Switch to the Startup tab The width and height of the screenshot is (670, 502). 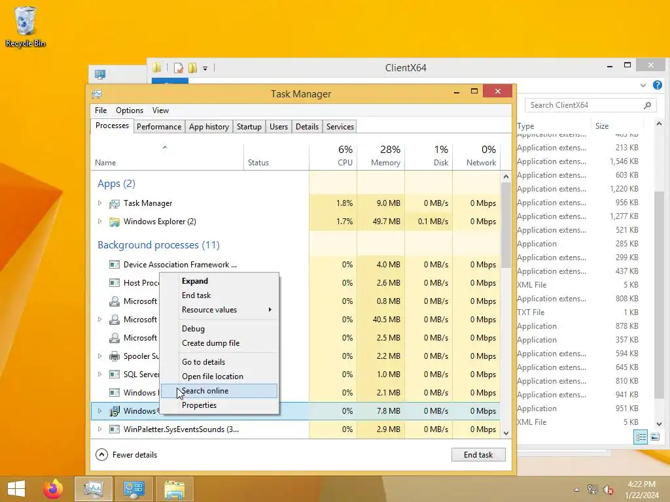[x=249, y=127]
